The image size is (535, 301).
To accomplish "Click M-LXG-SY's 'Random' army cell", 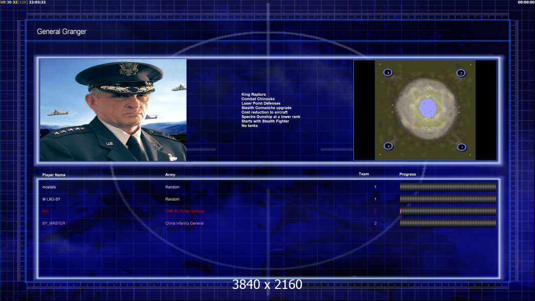I will pyautogui.click(x=172, y=199).
